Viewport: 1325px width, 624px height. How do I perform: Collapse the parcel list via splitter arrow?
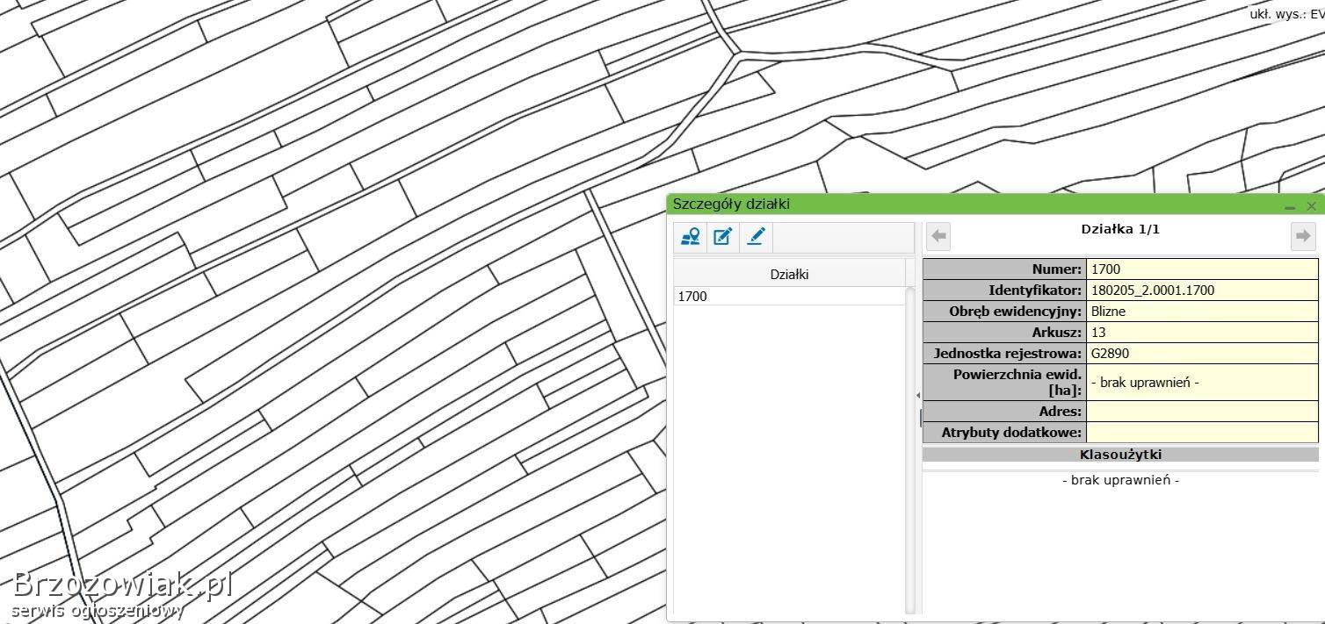[x=918, y=396]
